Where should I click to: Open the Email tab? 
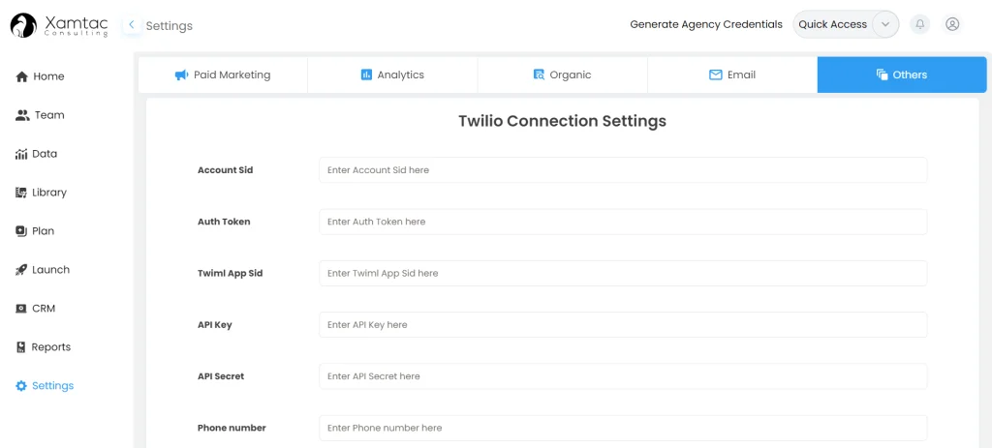click(x=731, y=75)
